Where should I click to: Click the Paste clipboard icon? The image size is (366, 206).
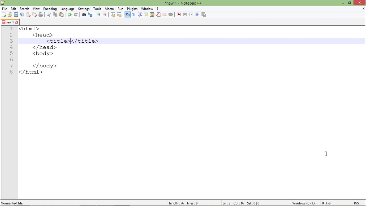[61, 15]
